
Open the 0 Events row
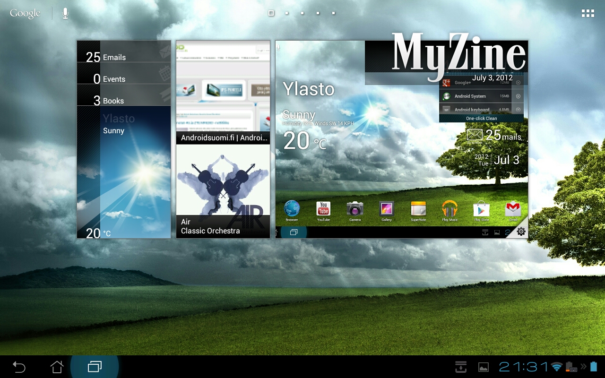[124, 73]
